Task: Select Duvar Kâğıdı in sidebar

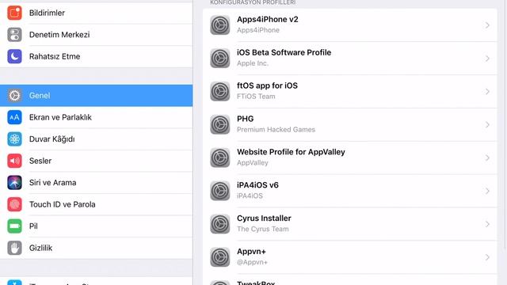Action: click(97, 139)
